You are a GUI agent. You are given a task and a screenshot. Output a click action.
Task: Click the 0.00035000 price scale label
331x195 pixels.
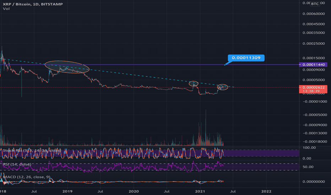tap(314, 33)
